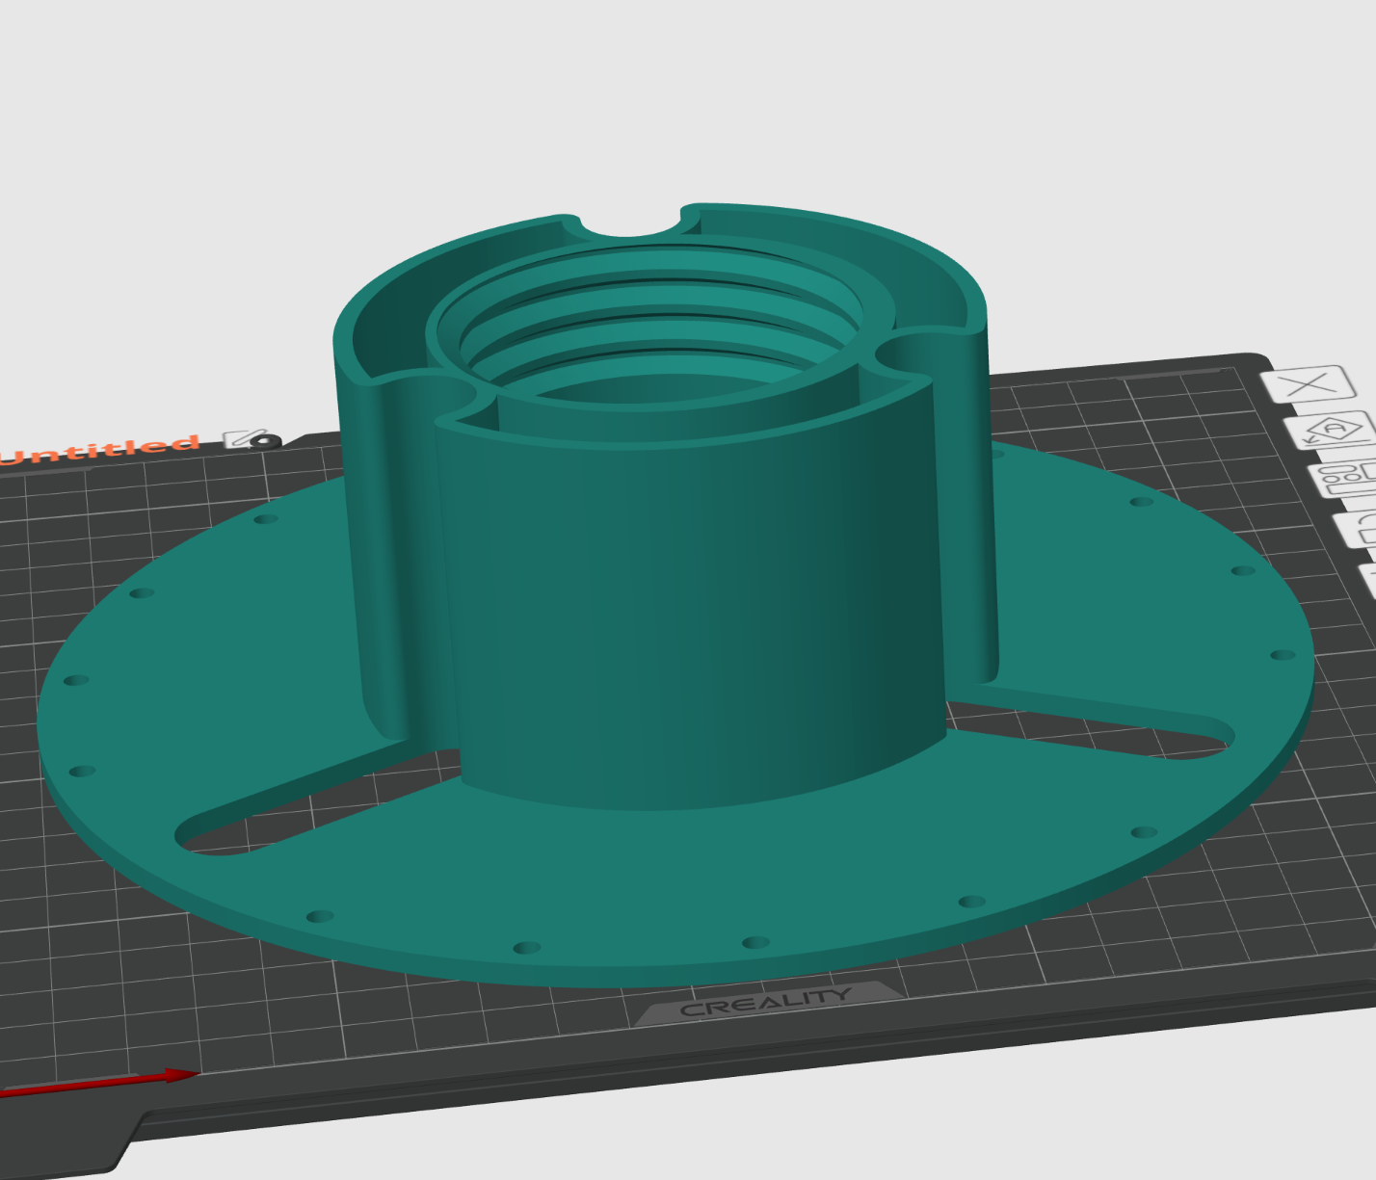
Task: Click the orange 'Untitled' plate name
Action: pos(99,450)
